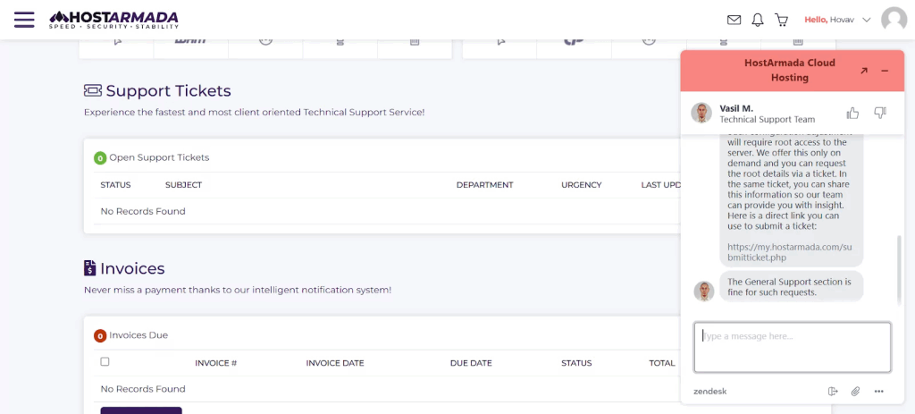Sort invoices by Due Date column
Image resolution: width=915 pixels, height=414 pixels.
[471, 363]
